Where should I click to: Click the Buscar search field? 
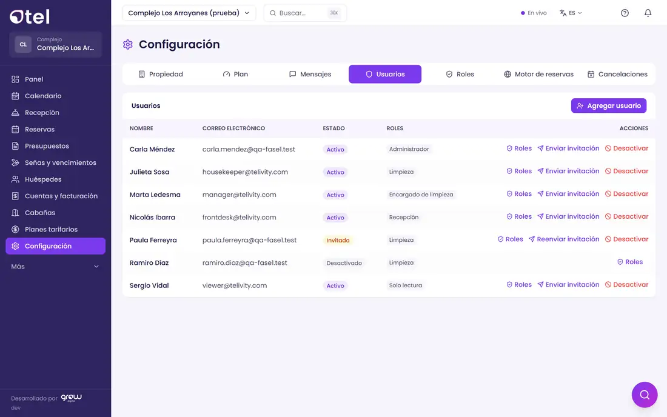pos(305,13)
